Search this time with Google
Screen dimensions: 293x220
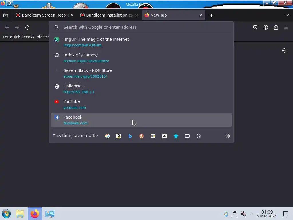(x=107, y=136)
